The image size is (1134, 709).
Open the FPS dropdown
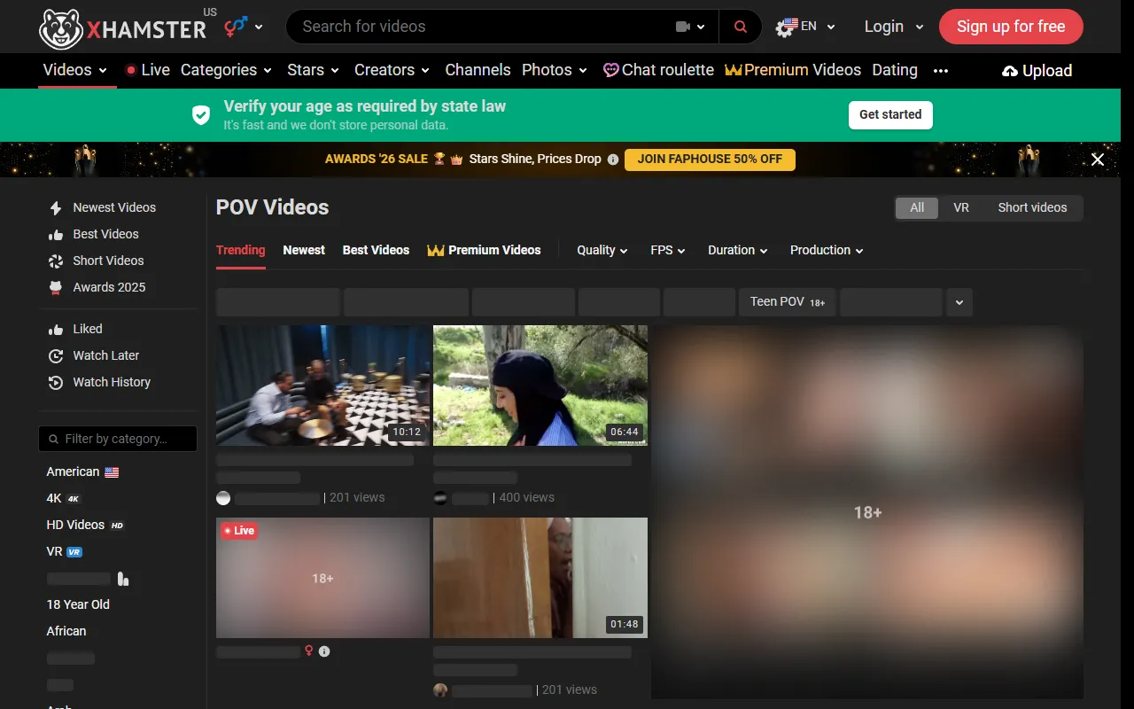click(668, 250)
